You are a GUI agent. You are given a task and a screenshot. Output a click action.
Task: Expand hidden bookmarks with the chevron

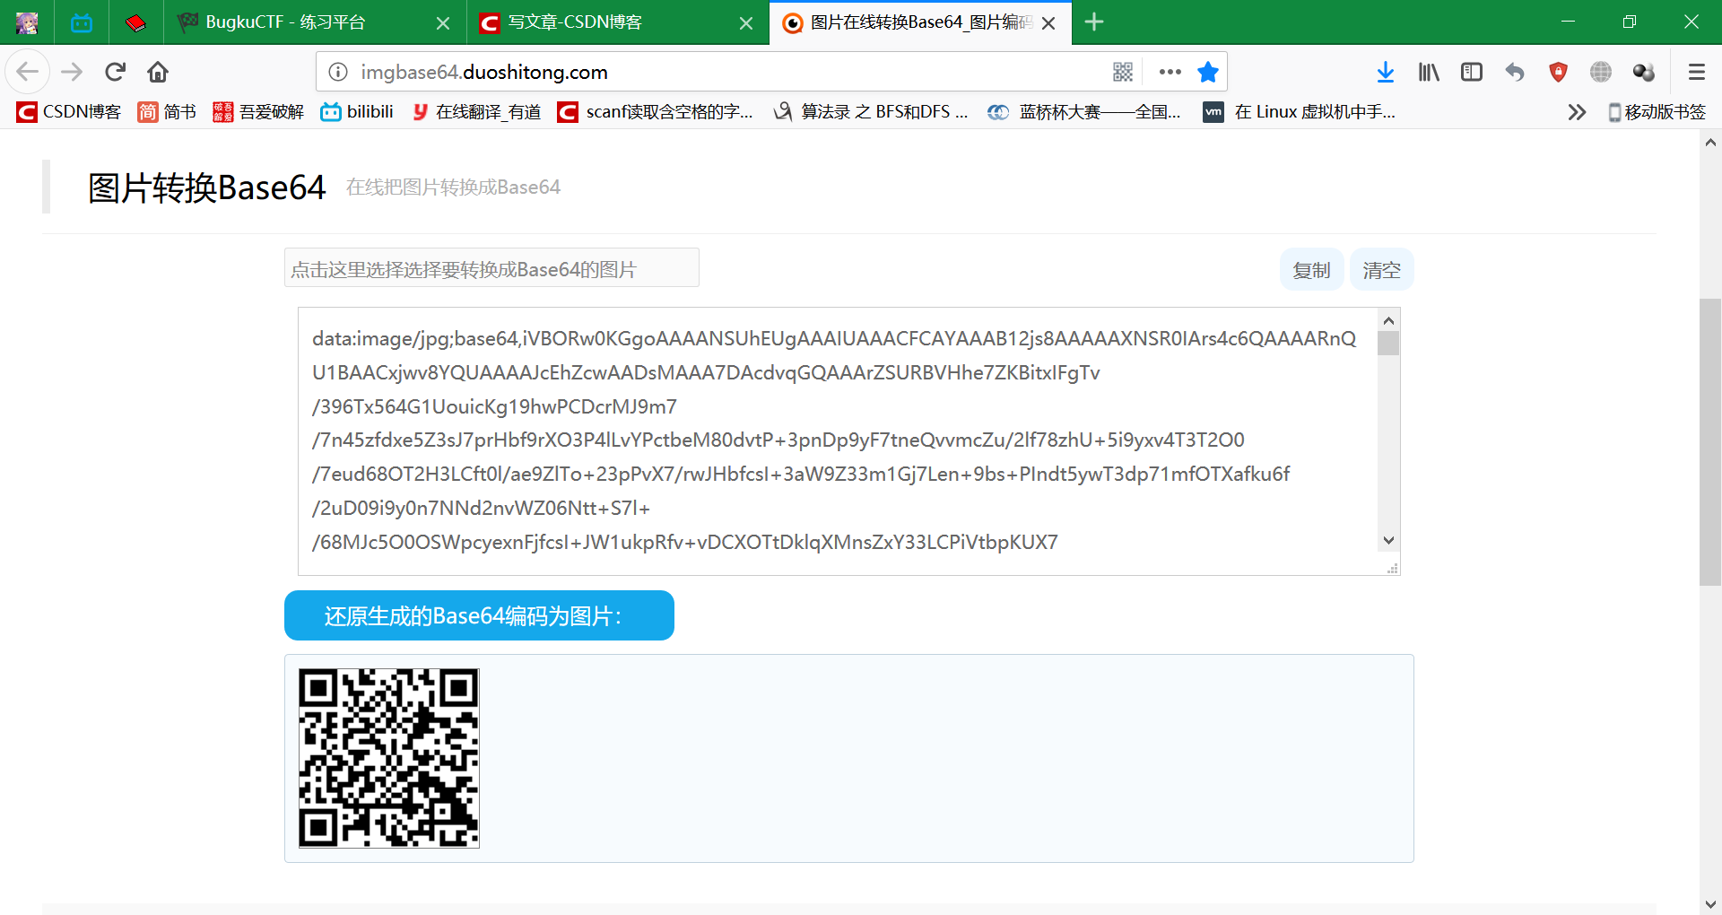coord(1577,112)
